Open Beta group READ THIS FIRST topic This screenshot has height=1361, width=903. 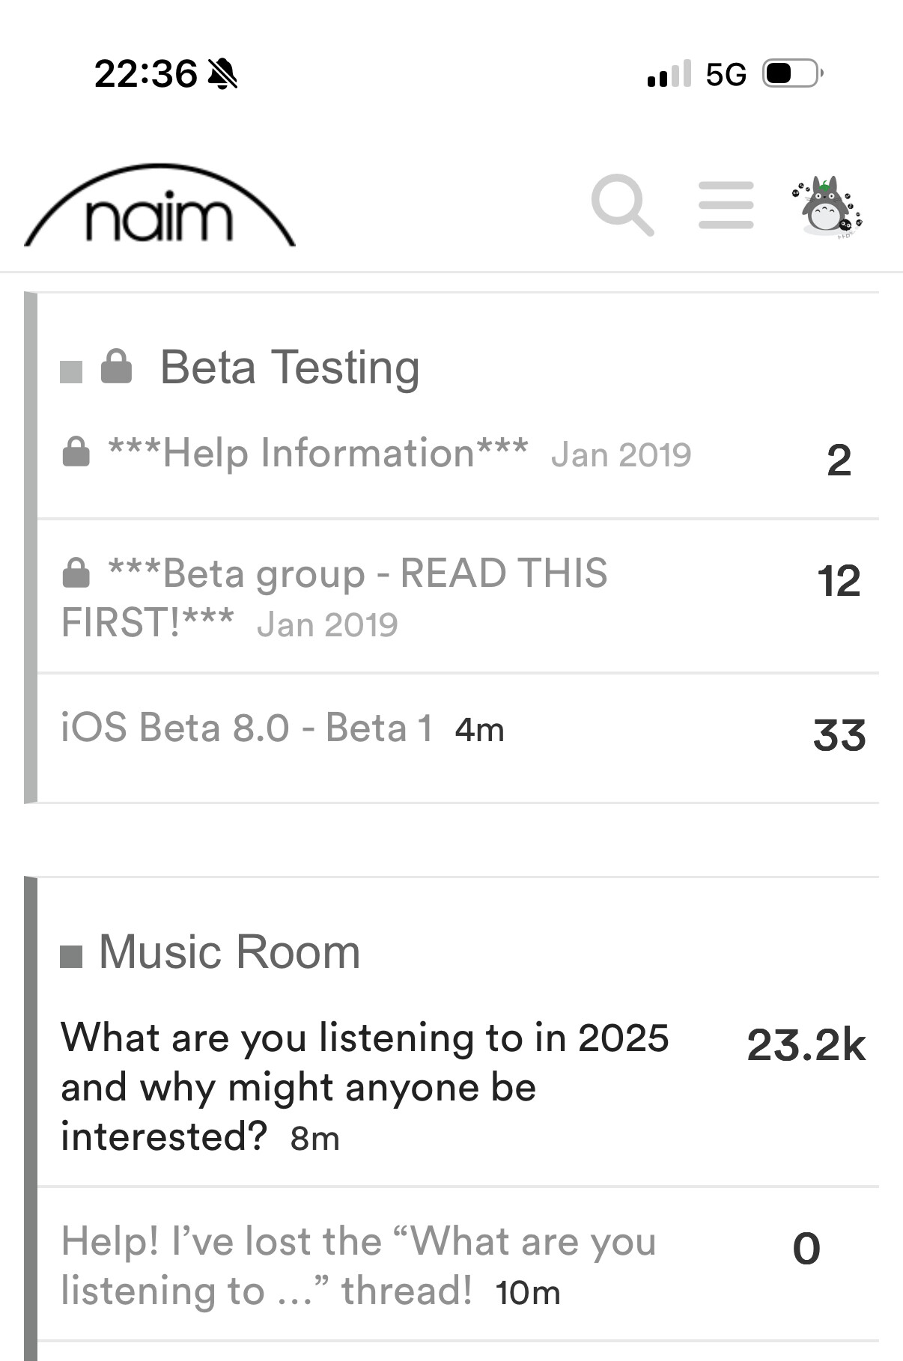click(357, 575)
